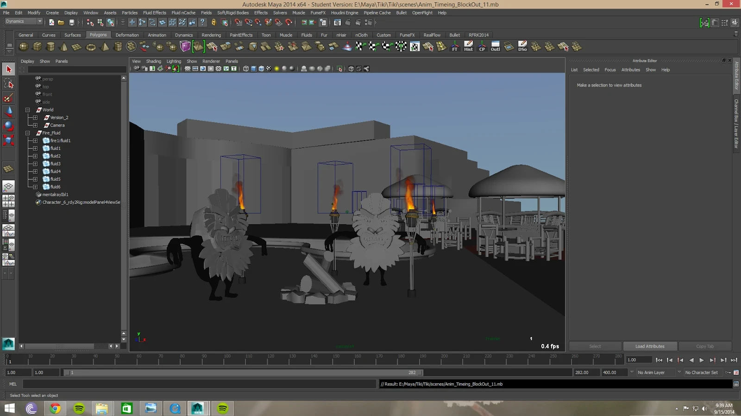Screen dimensions: 741x416
Task: Click the CP shelf button
Action: coord(482,47)
